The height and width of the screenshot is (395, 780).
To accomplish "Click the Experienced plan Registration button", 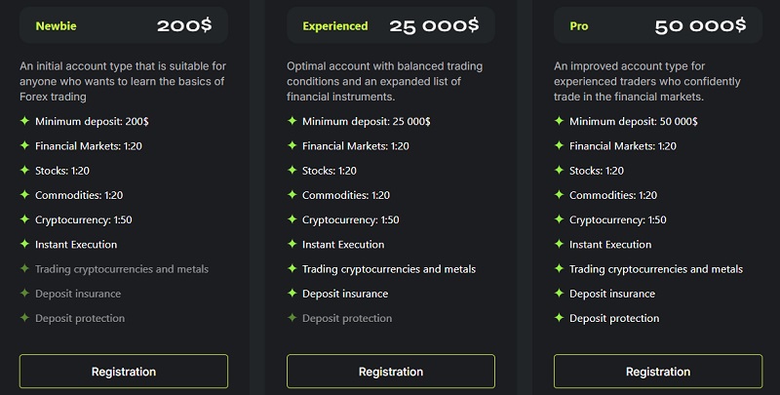I will [x=391, y=372].
